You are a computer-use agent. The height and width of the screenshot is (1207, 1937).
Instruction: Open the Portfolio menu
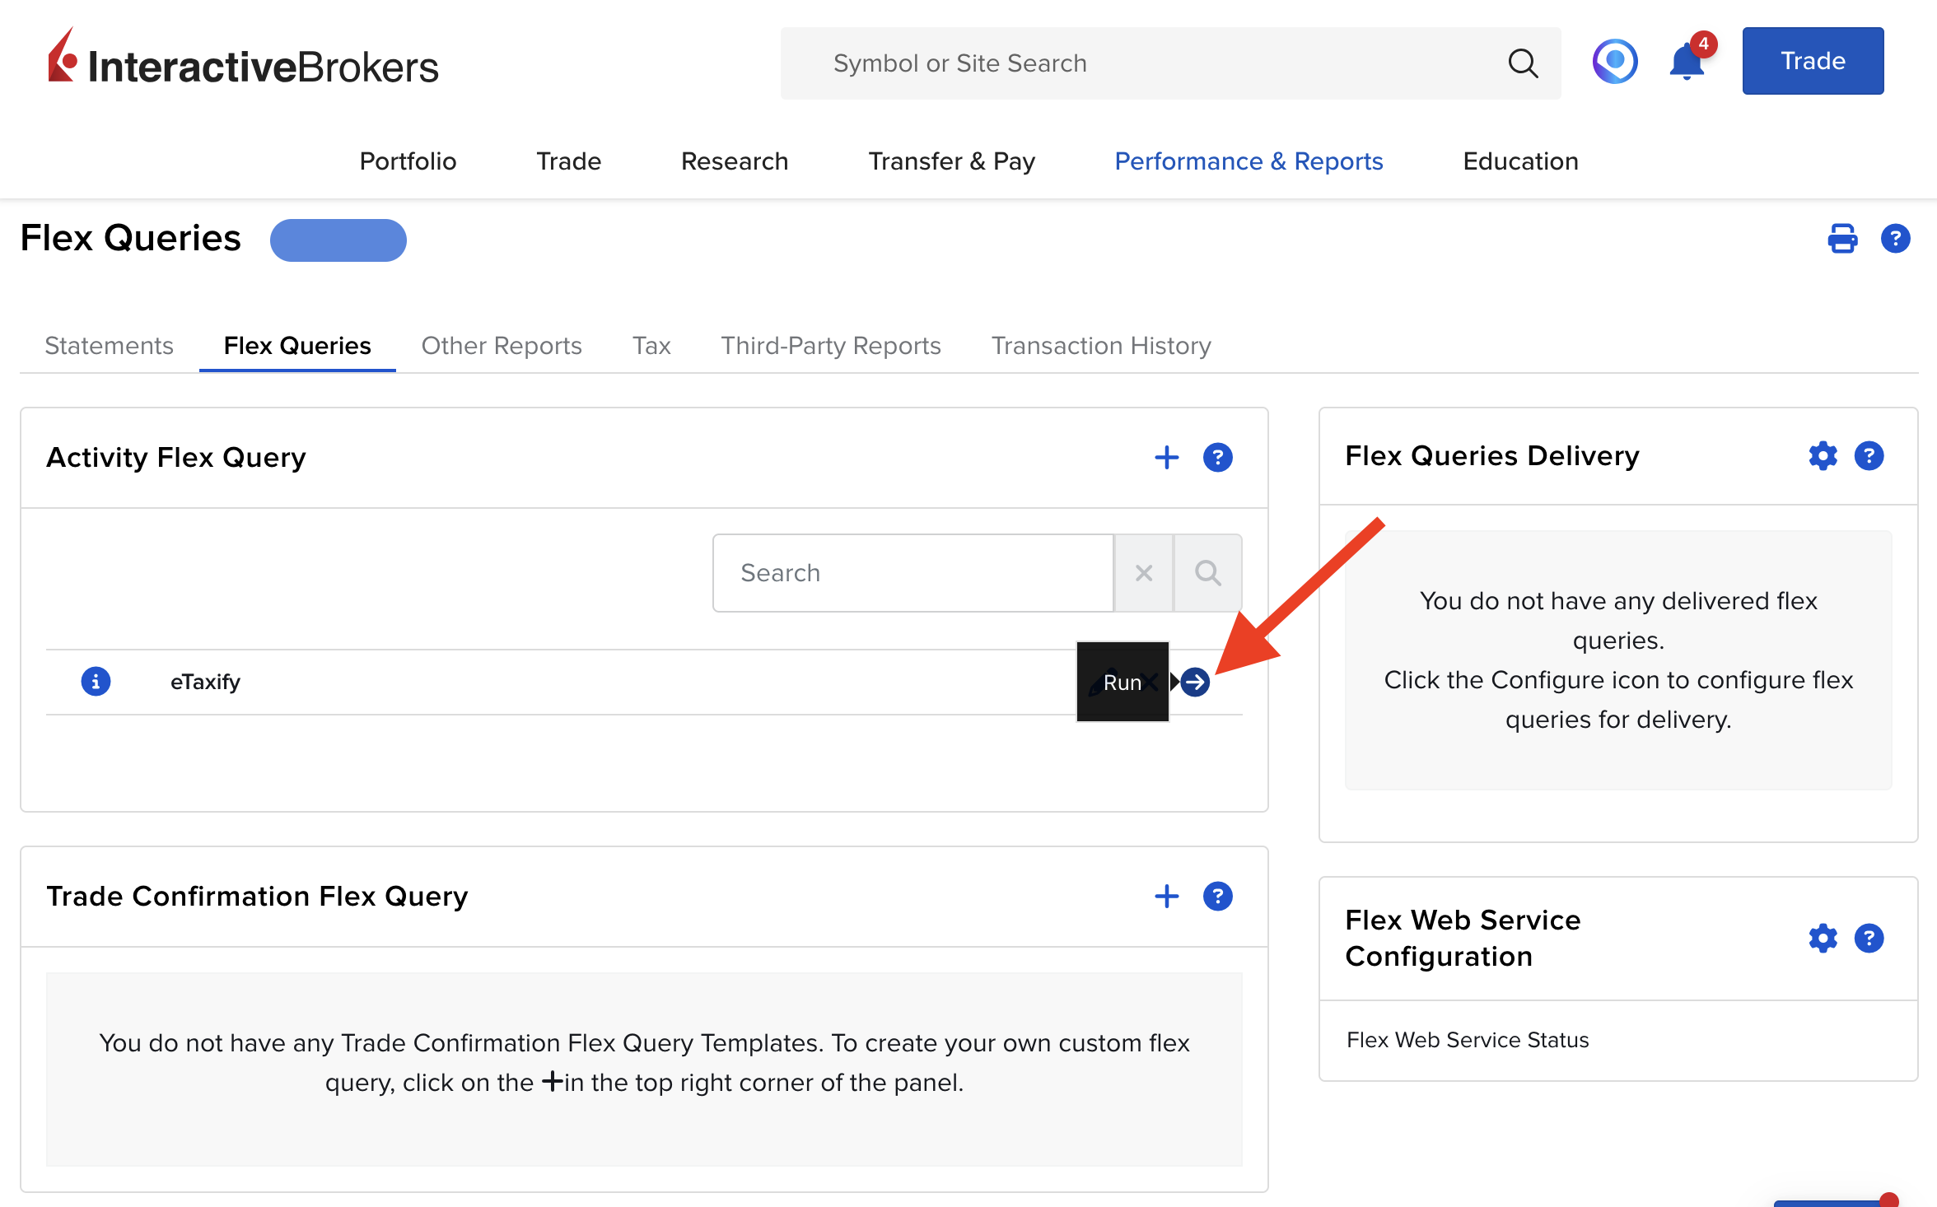point(408,161)
